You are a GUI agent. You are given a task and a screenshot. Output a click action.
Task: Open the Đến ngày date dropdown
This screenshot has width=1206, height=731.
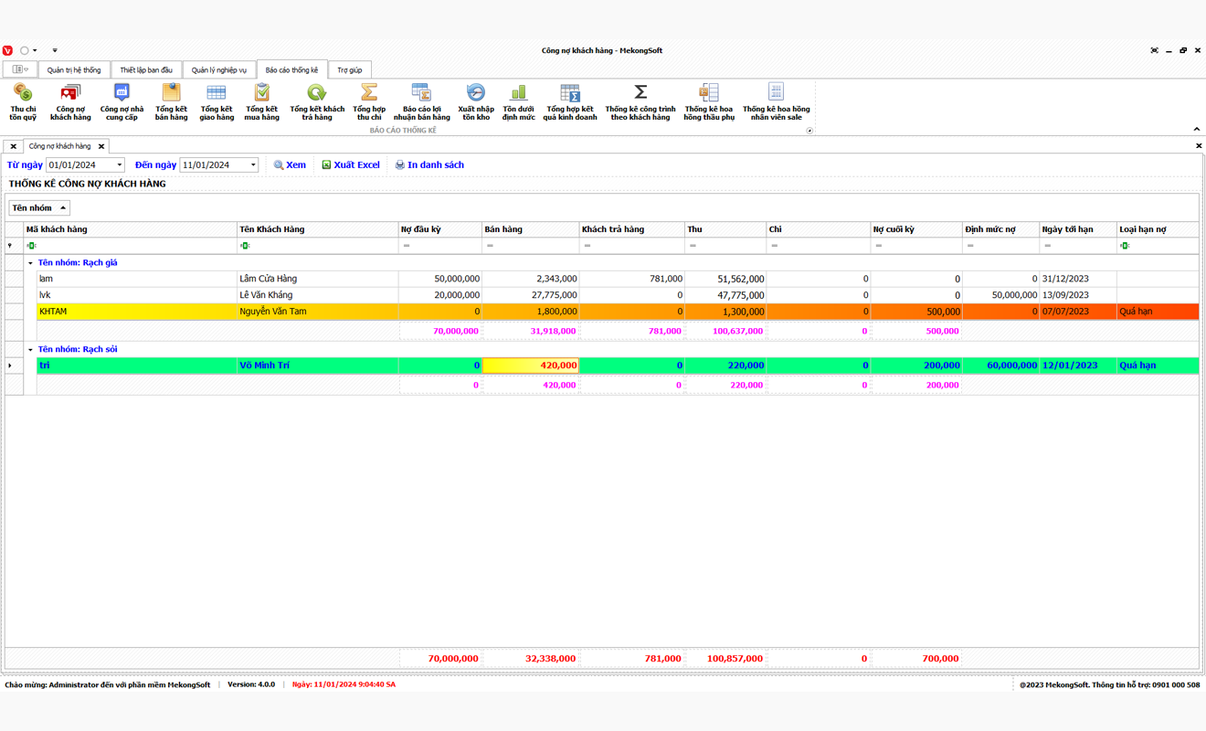[x=253, y=165]
